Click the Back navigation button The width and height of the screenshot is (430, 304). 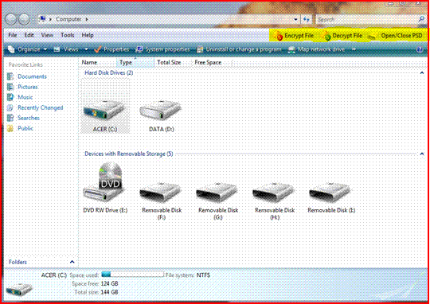point(10,19)
